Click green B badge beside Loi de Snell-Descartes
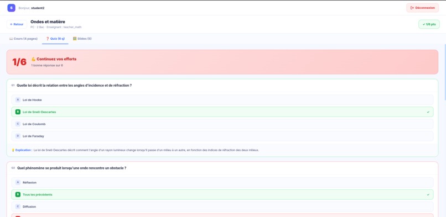Image resolution: width=446 pixels, height=217 pixels. click(18, 112)
